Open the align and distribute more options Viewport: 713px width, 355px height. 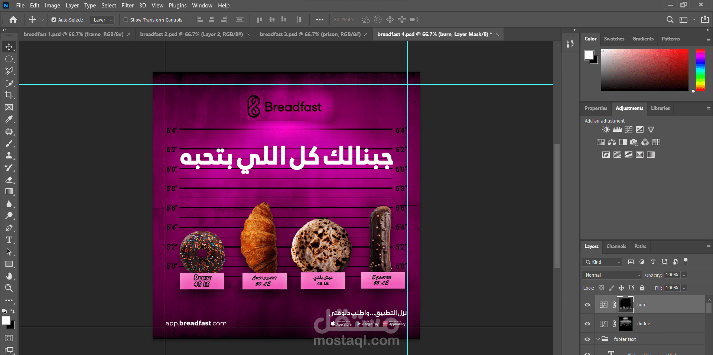click(x=320, y=20)
